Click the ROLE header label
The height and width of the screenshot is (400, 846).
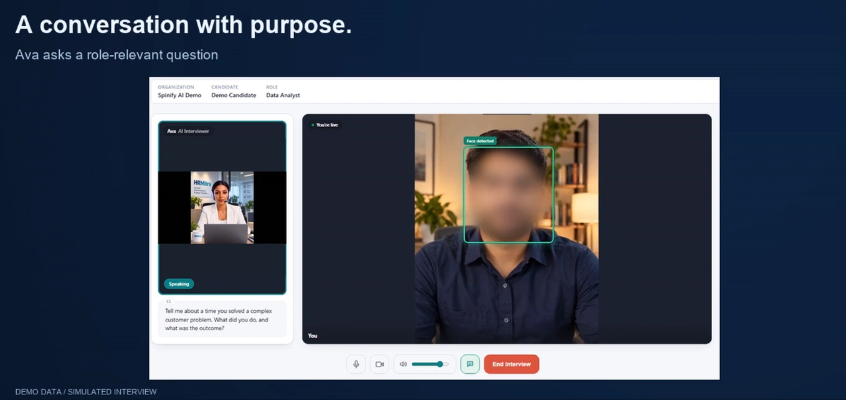(272, 87)
